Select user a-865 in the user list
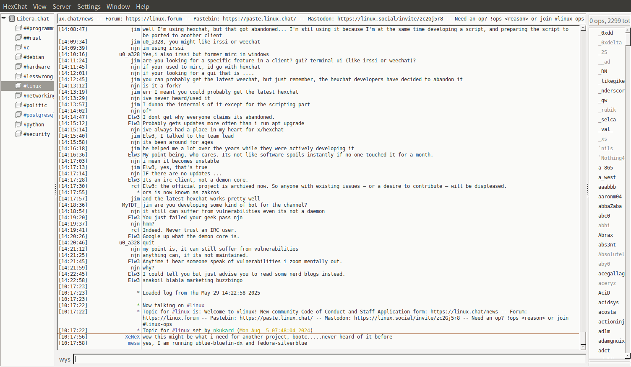The image size is (631, 367). coord(605,168)
